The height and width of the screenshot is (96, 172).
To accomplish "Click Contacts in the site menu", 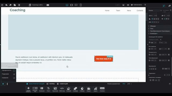I will pos(140,11).
